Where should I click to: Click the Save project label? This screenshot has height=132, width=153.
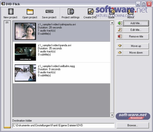(49, 17)
